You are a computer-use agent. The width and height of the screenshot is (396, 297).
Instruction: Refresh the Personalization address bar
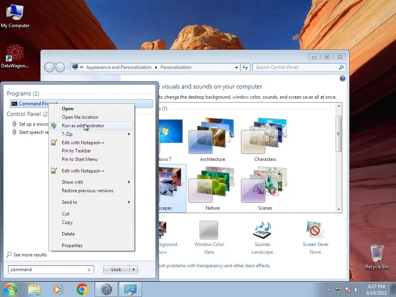(x=245, y=67)
